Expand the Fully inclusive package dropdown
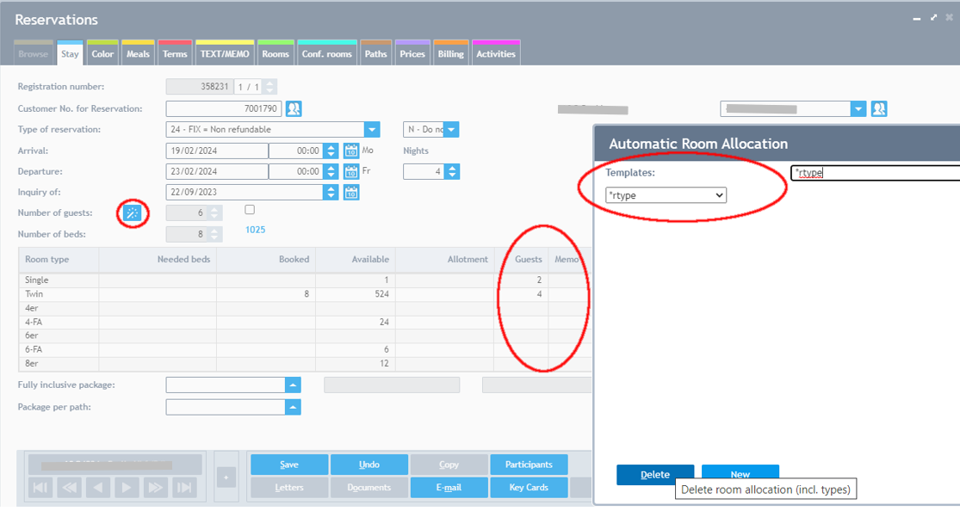The width and height of the screenshot is (960, 511). (x=293, y=385)
